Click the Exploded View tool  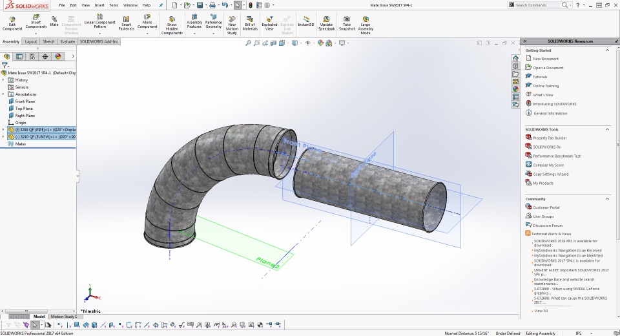(269, 22)
